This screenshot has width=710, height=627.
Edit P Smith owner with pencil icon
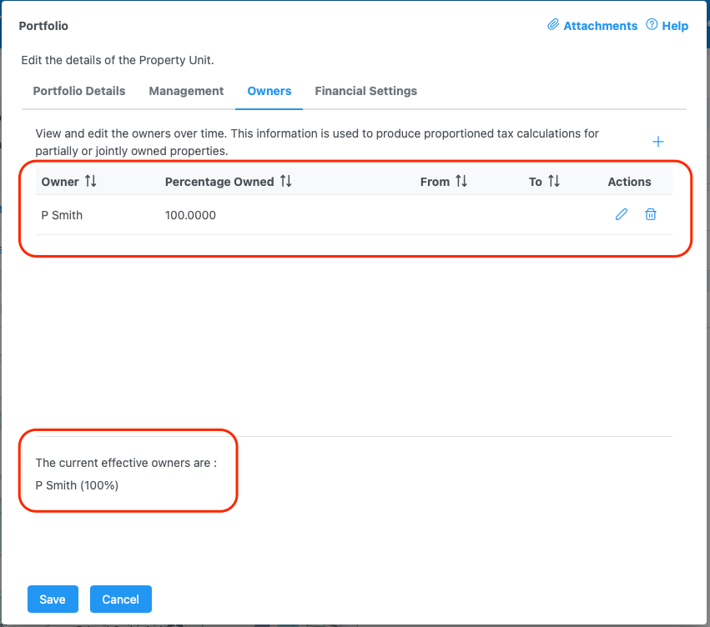tap(621, 214)
